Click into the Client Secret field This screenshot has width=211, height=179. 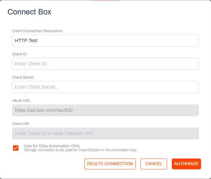point(105,87)
